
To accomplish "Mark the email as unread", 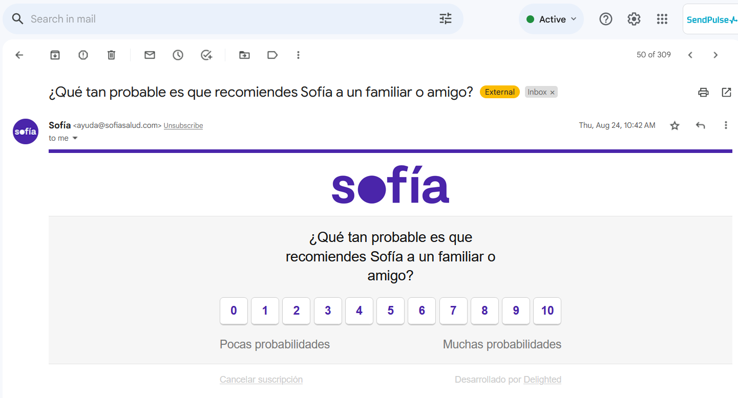I will 150,55.
